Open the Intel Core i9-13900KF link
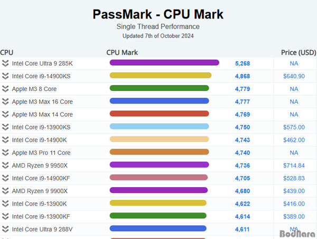The height and width of the screenshot is (239, 317). [41, 217]
